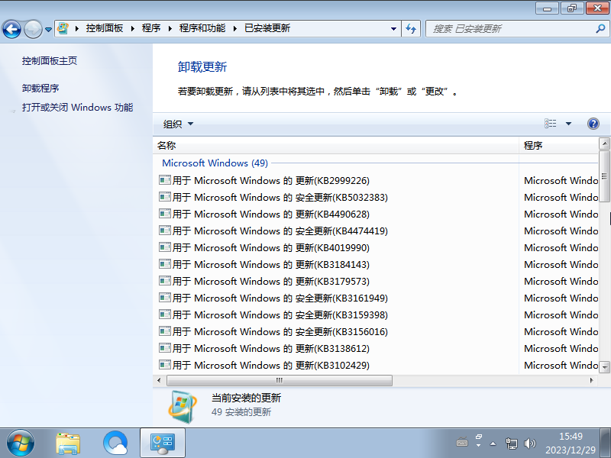Open the volume icon in system tray

point(530,442)
